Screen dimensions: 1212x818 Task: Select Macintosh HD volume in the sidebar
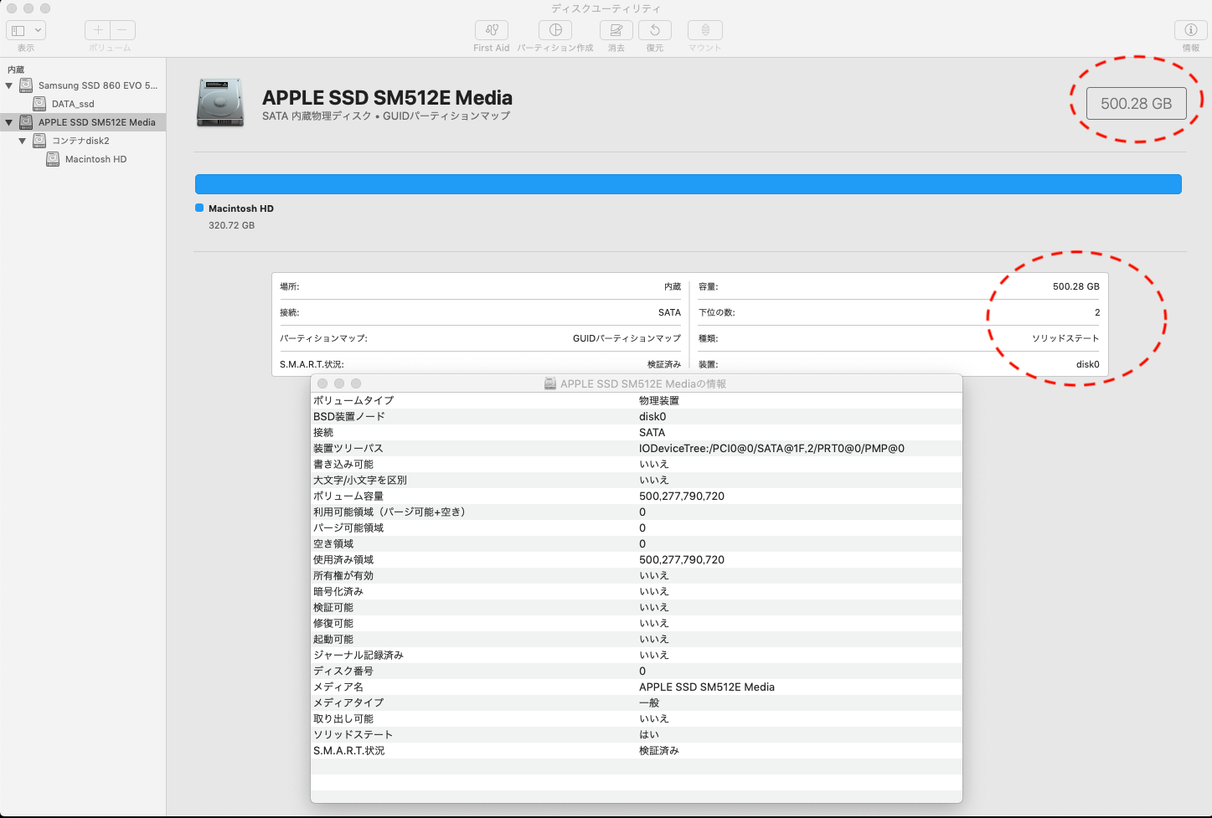[95, 159]
